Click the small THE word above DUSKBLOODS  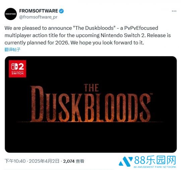coord(91,88)
